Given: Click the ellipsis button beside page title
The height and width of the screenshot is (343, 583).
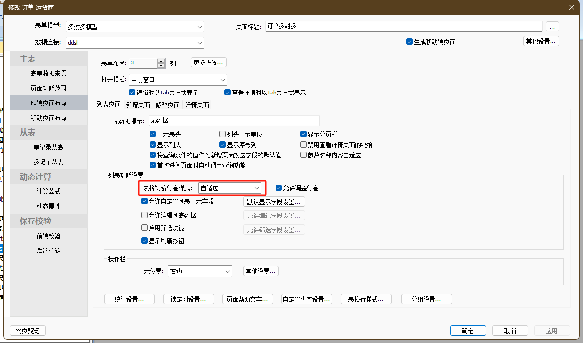Looking at the screenshot, I should 552,27.
